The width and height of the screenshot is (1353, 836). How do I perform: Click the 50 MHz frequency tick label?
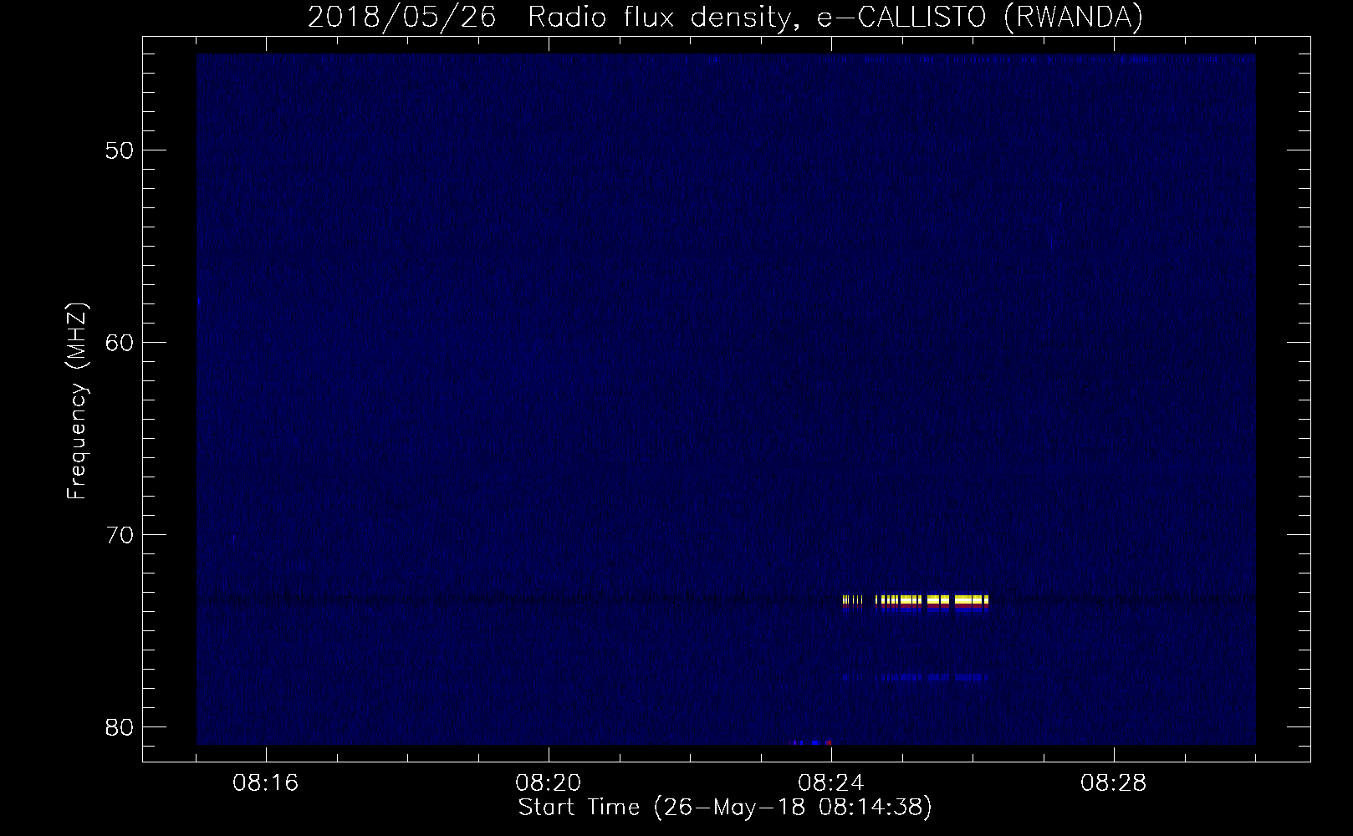(120, 150)
